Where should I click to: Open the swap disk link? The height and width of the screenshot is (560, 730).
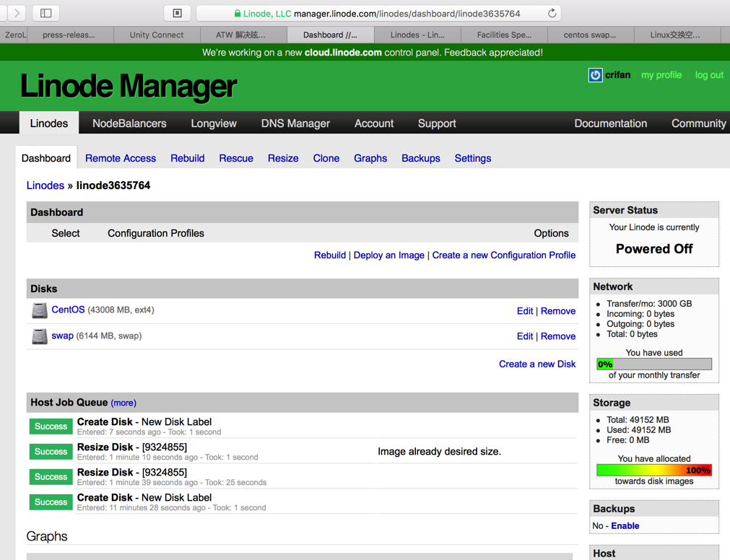click(x=62, y=336)
